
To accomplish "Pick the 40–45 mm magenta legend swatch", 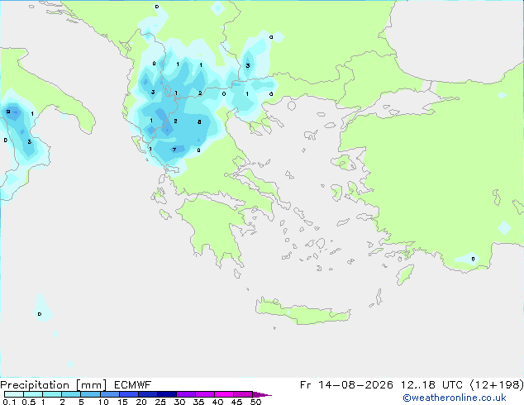I will pyautogui.click(x=224, y=394).
